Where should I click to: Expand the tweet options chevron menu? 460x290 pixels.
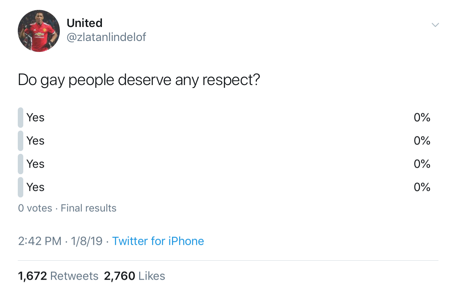pos(435,25)
